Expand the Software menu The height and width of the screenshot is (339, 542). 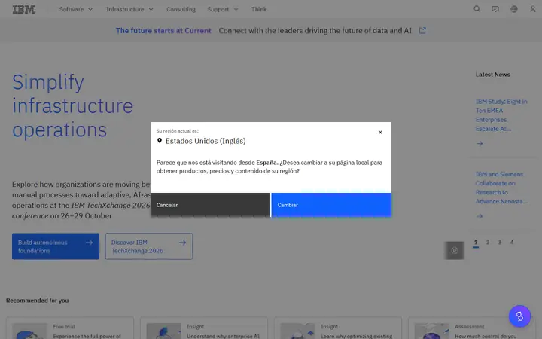click(x=76, y=9)
